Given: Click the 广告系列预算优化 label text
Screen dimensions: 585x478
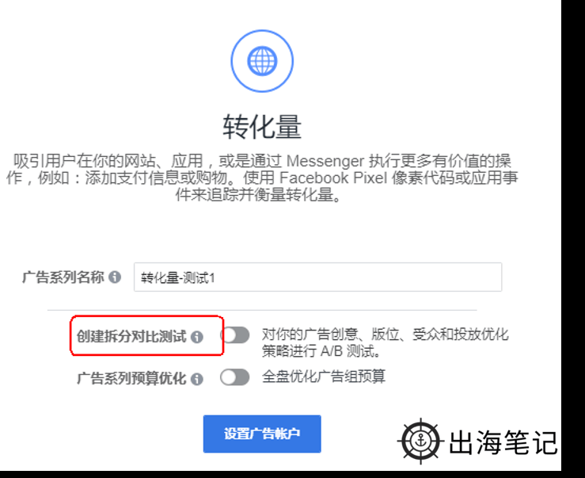Looking at the screenshot, I should (131, 379).
